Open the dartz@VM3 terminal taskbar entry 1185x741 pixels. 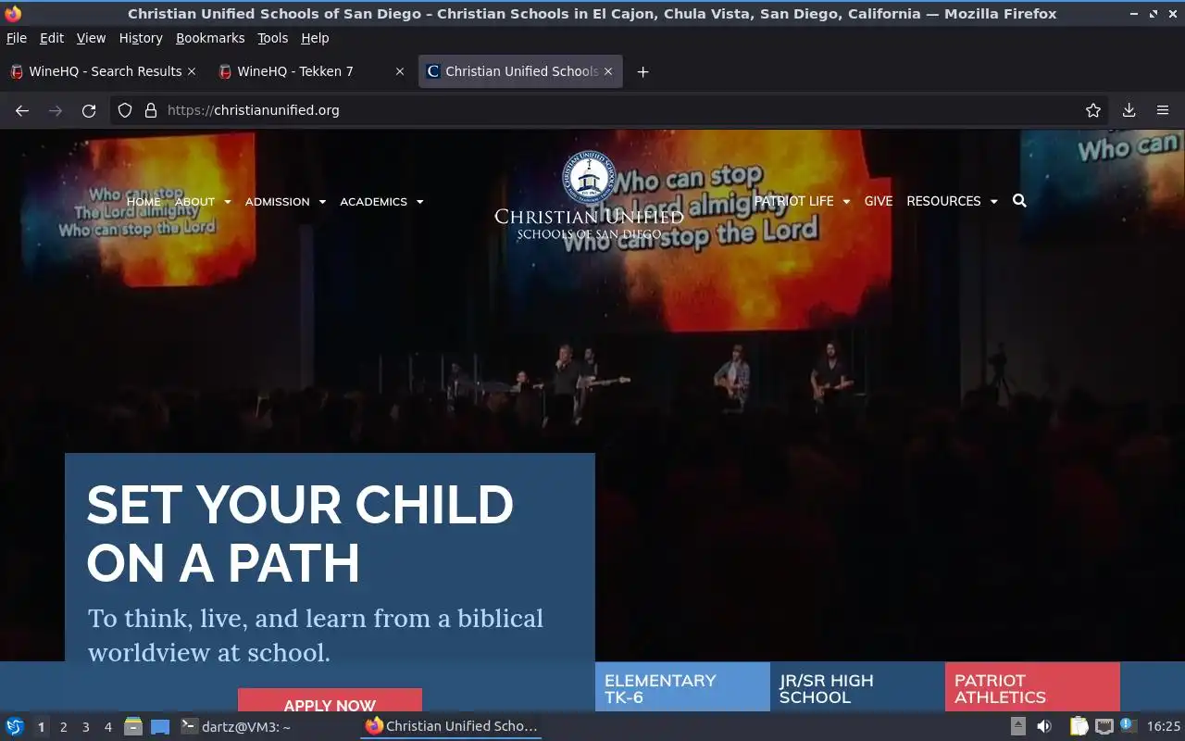236,727
